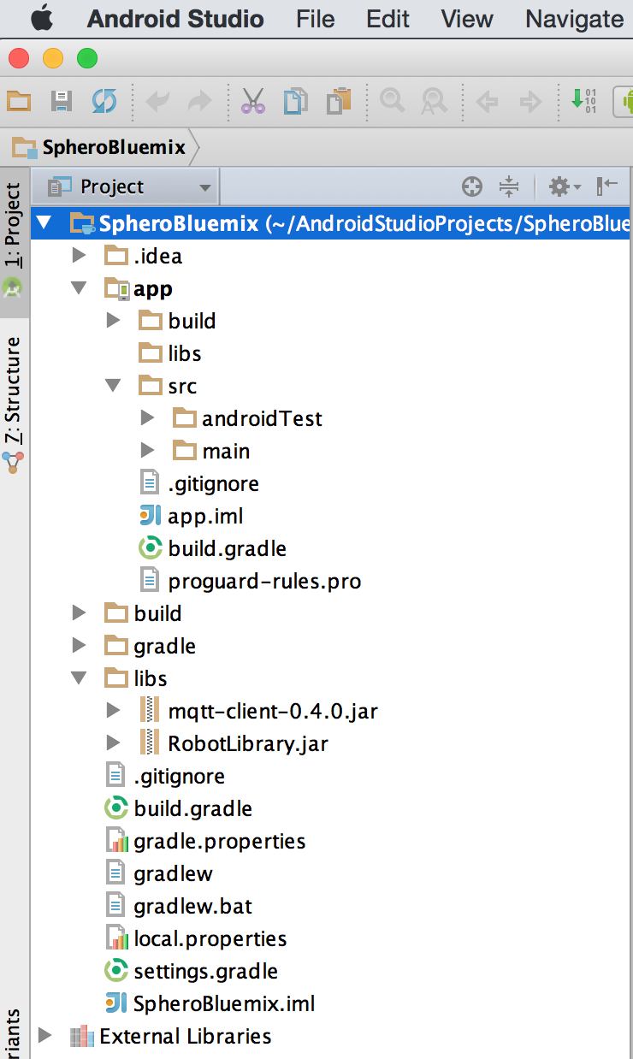Image resolution: width=633 pixels, height=1059 pixels.
Task: Select the mqtt-client-0.4.0.jar entry
Action: (x=258, y=711)
